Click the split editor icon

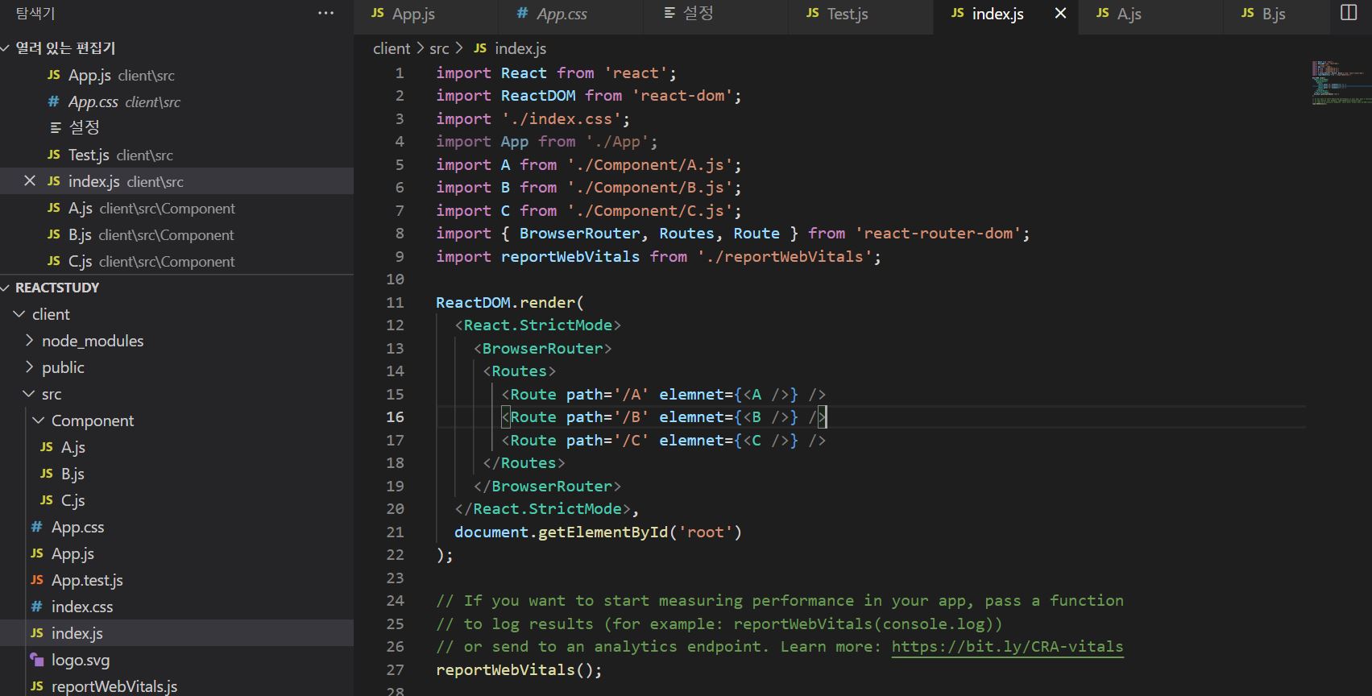[x=1348, y=13]
